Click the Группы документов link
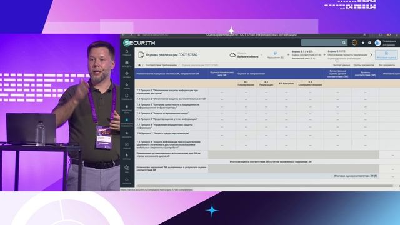Viewport: 400px width, 225px height. coord(364,65)
